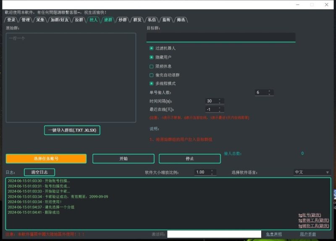Click 清空日志 to clear the log
This screenshot has width=336, height=241.
(40, 172)
